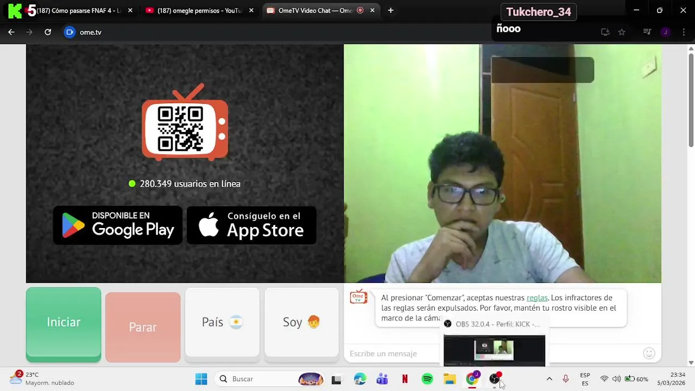
Task: Switch the ESP ES input language
Action: coord(585,379)
